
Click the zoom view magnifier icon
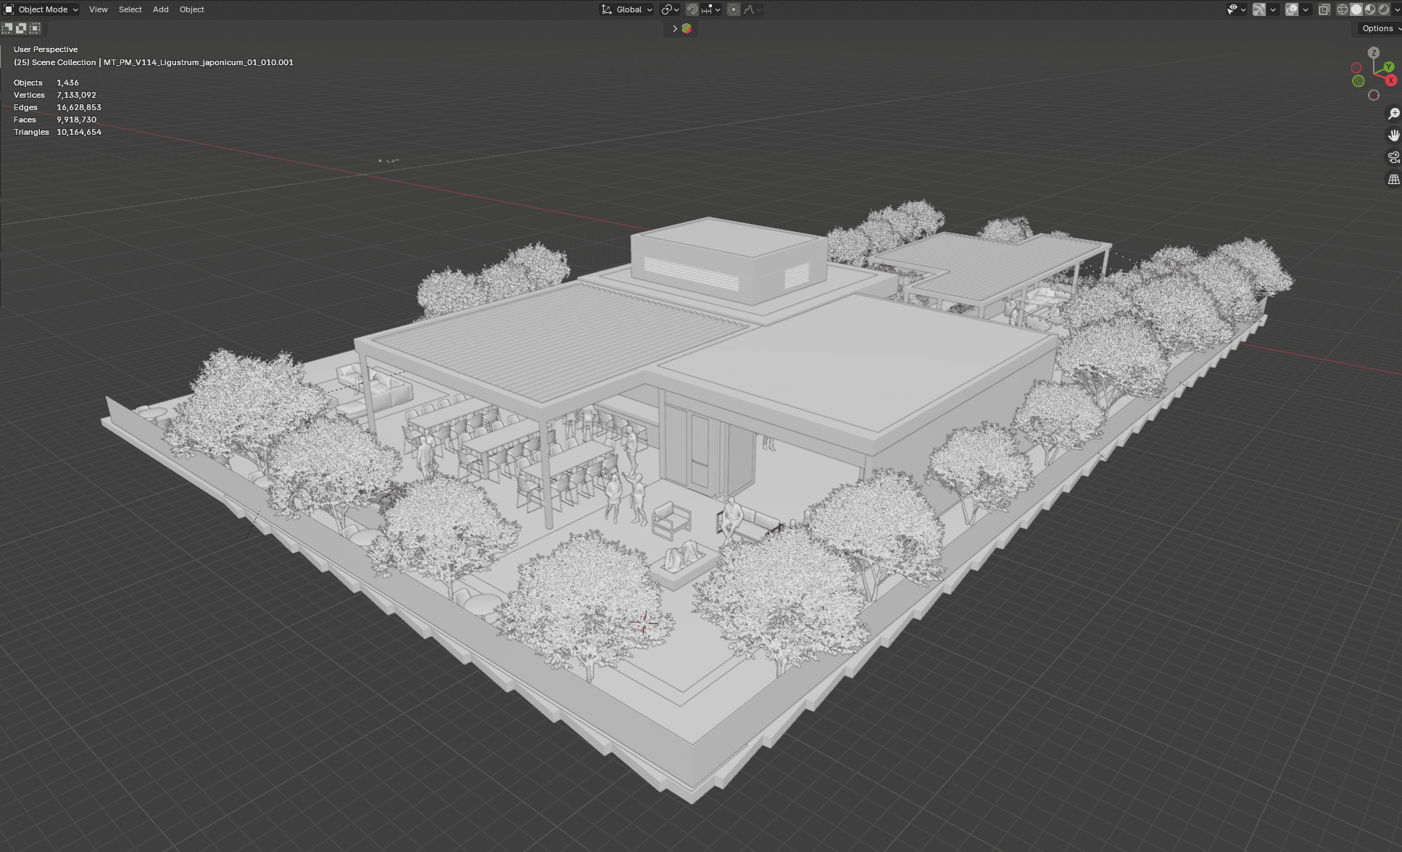pos(1393,114)
